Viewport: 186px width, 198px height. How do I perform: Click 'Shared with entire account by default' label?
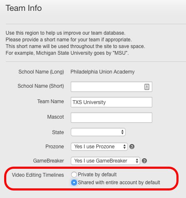(119, 183)
